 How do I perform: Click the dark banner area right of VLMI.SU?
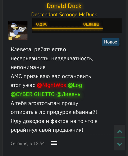(x=112, y=26)
